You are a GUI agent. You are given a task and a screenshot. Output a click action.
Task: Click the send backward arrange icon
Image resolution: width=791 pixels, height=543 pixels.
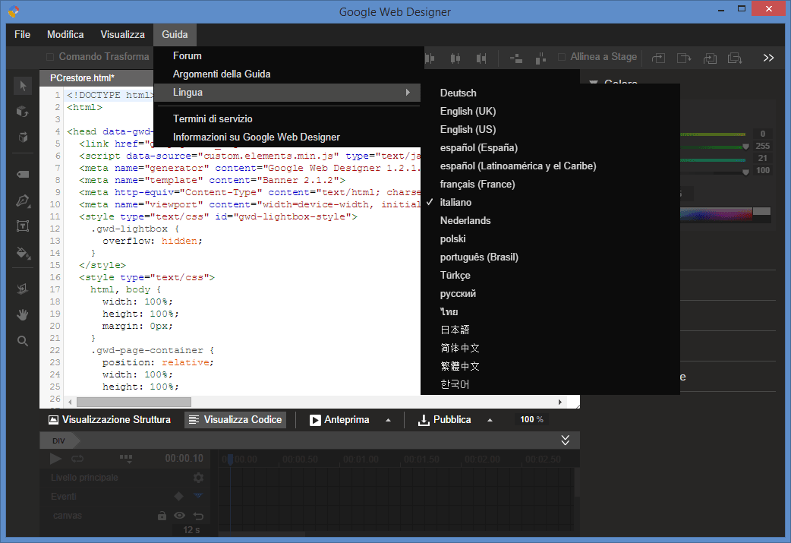tap(683, 58)
